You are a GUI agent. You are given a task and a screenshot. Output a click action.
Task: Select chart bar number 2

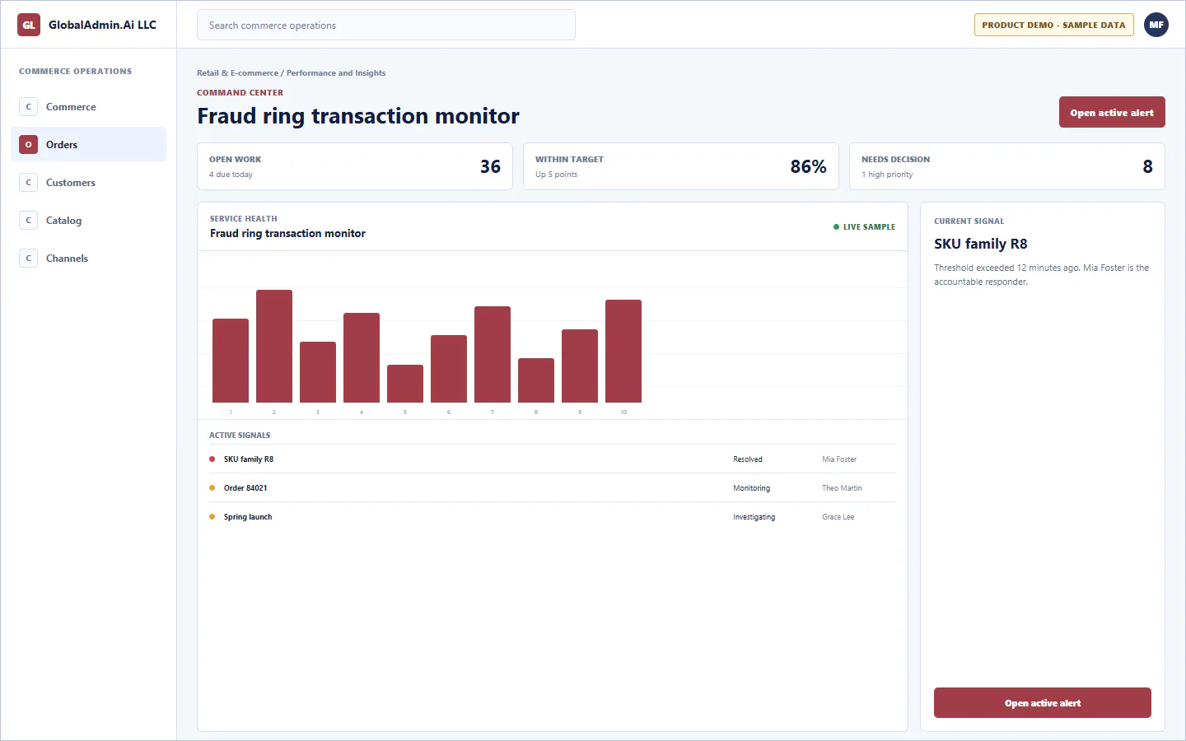tap(274, 346)
